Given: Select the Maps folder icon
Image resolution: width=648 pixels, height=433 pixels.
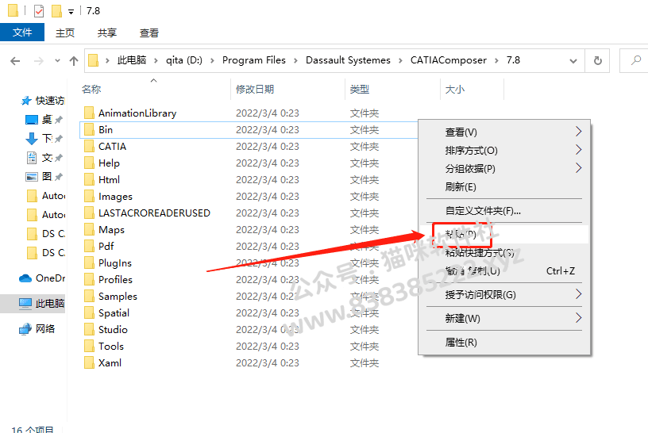Looking at the screenshot, I should pyautogui.click(x=89, y=229).
